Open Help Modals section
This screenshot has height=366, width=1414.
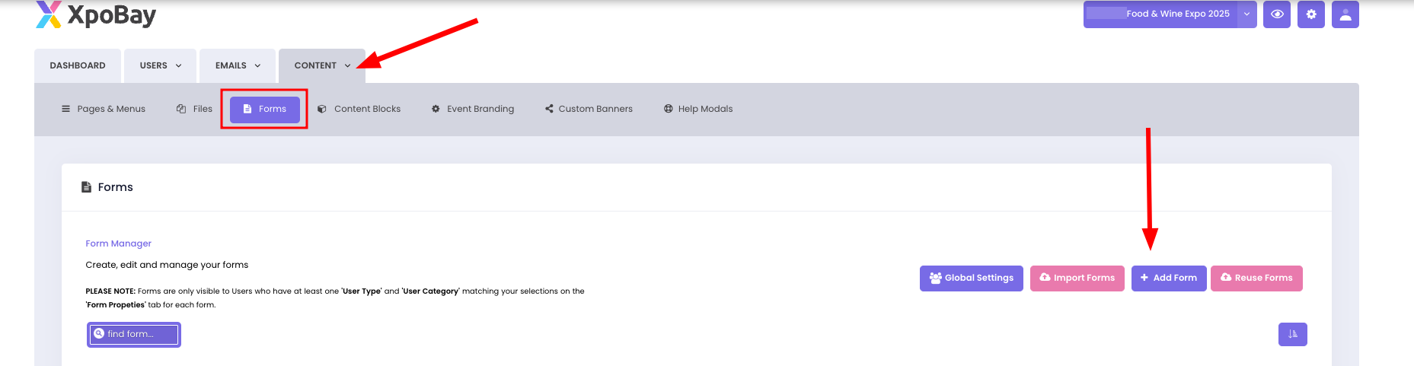(x=697, y=109)
